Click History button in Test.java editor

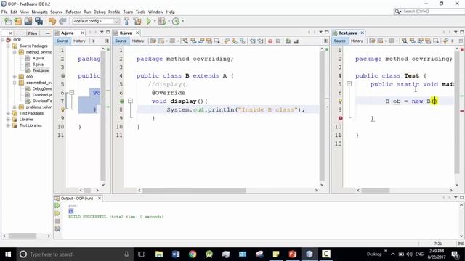(357, 41)
